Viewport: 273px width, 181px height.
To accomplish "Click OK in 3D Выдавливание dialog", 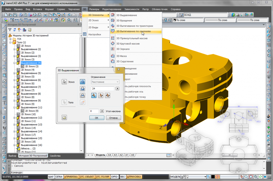I will click(97, 118).
